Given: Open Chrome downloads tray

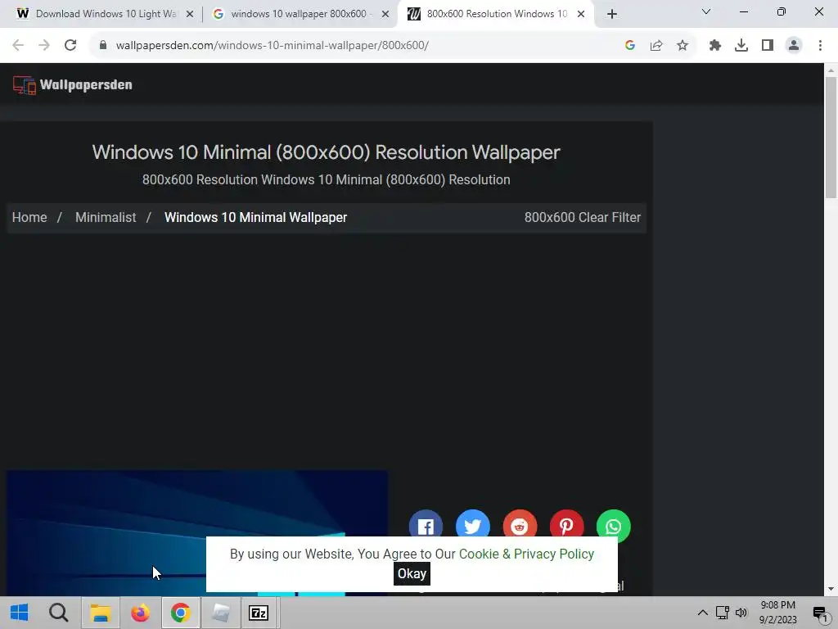Looking at the screenshot, I should click(741, 46).
